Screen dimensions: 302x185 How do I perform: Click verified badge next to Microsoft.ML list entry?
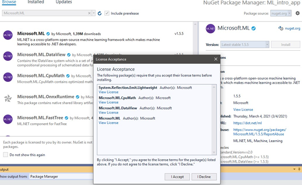click(x=48, y=34)
